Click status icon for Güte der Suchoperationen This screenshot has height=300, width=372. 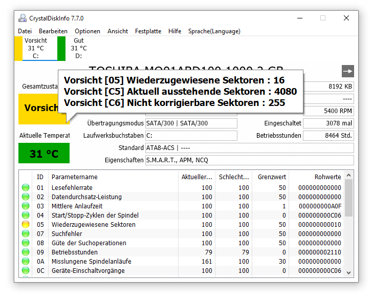[26, 243]
